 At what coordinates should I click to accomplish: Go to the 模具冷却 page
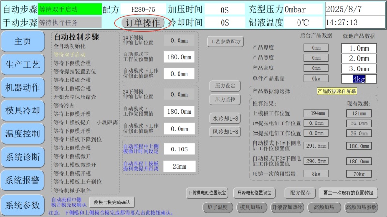pyautogui.click(x=22, y=110)
